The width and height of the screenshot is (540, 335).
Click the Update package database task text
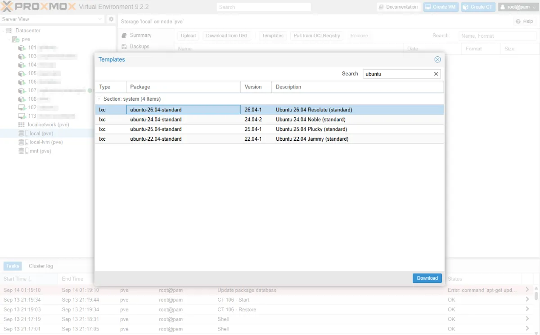(x=247, y=290)
